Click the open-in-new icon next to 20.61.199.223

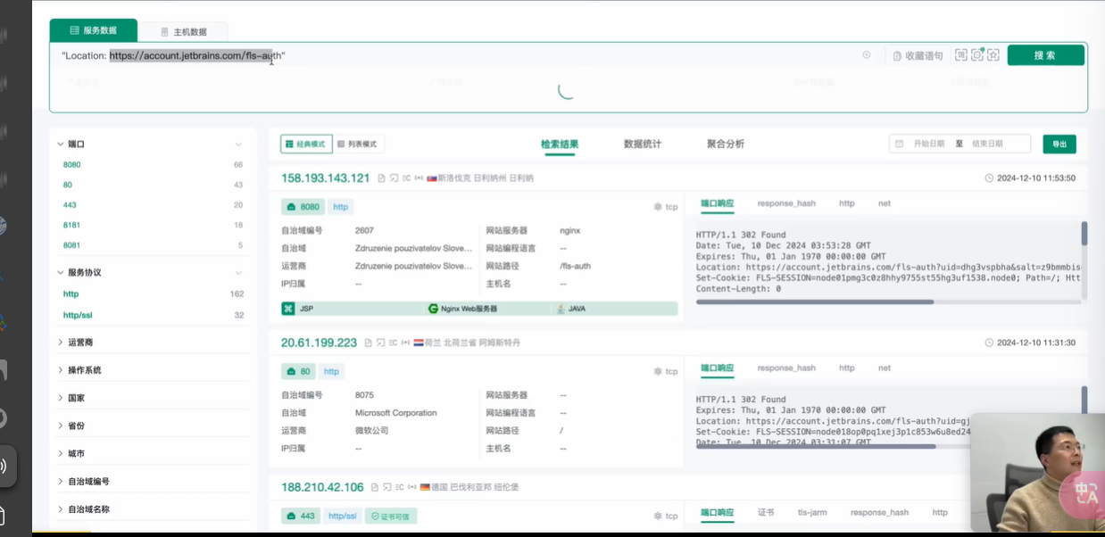click(380, 343)
